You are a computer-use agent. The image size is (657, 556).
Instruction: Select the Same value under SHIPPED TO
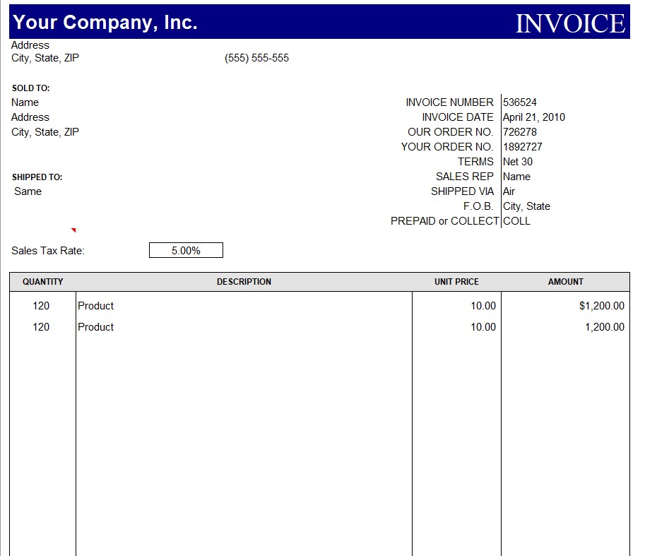pos(28,191)
